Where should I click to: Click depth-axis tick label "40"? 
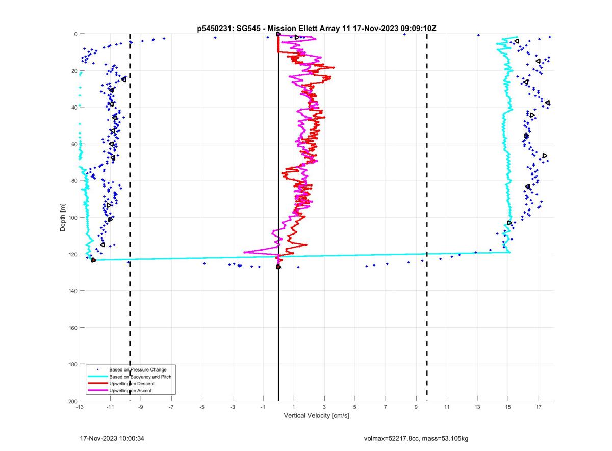[74, 108]
